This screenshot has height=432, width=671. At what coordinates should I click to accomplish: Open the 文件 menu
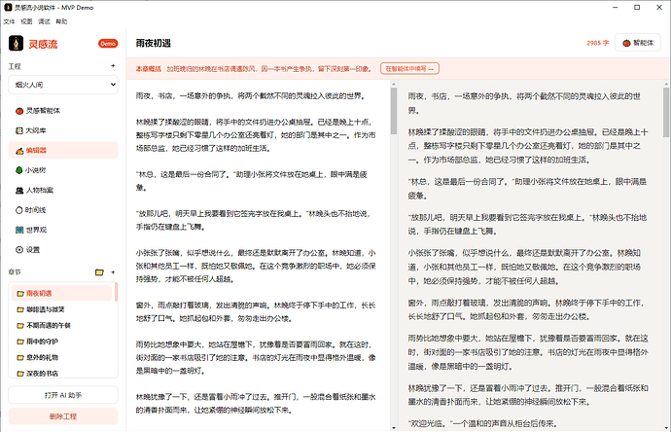click(10, 21)
